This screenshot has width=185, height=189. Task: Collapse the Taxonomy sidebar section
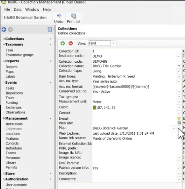(x=51, y=44)
